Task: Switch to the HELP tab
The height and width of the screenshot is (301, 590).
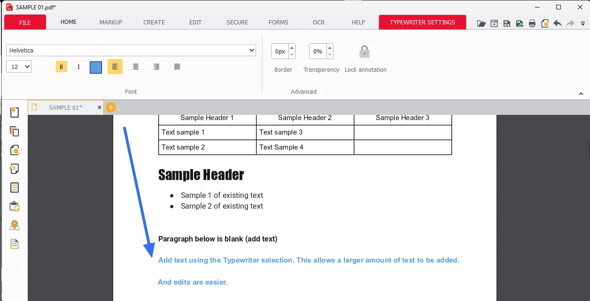Action: tap(358, 22)
